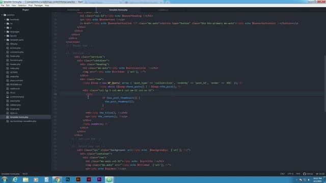This screenshot has height=183, width=326.
Task: Switch to the template-home.php editor tab
Action: [x=118, y=10]
